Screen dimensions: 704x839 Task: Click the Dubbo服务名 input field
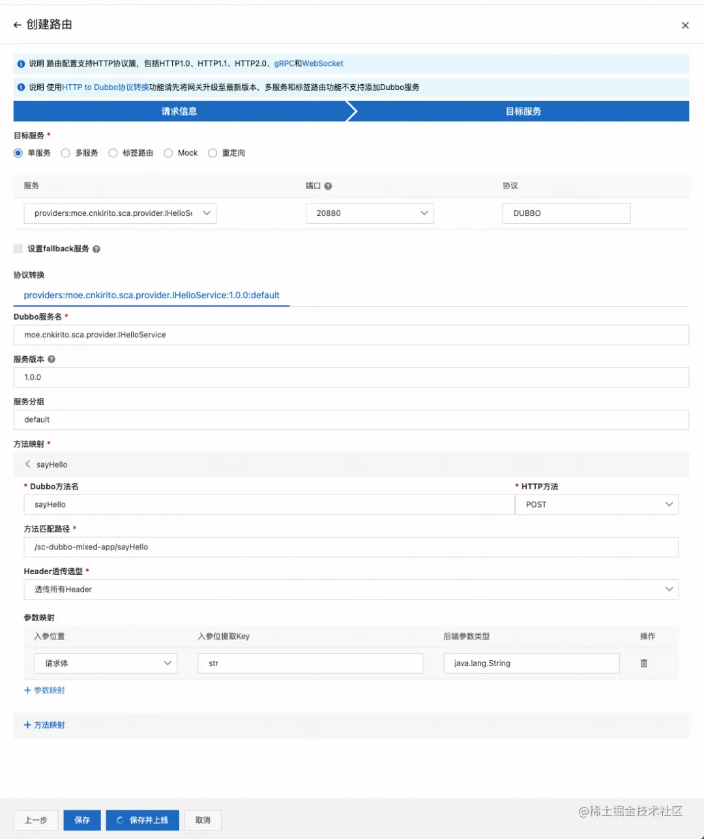coord(351,335)
